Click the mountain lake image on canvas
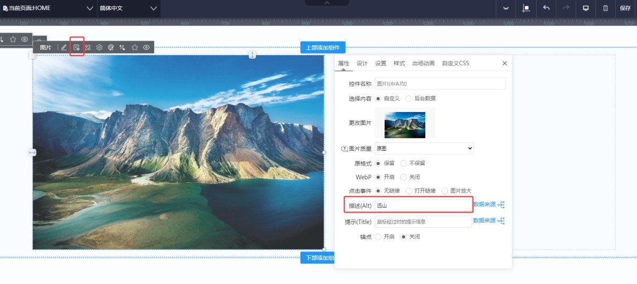 [178, 152]
